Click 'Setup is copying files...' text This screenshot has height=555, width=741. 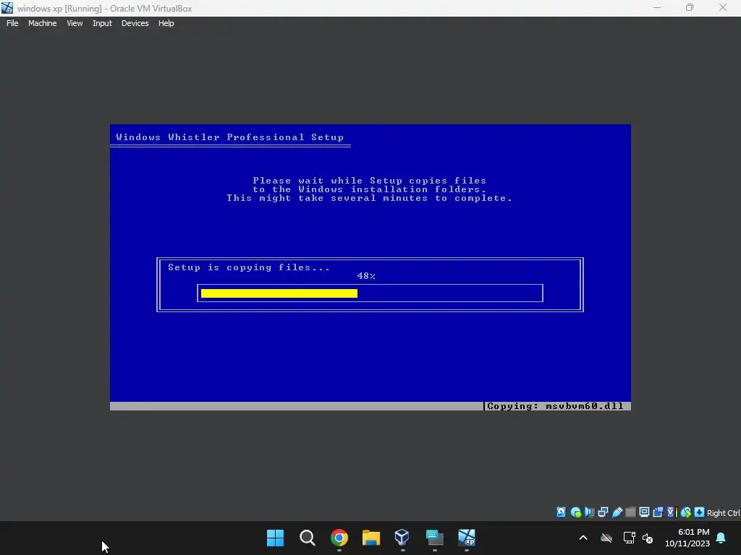tap(249, 267)
